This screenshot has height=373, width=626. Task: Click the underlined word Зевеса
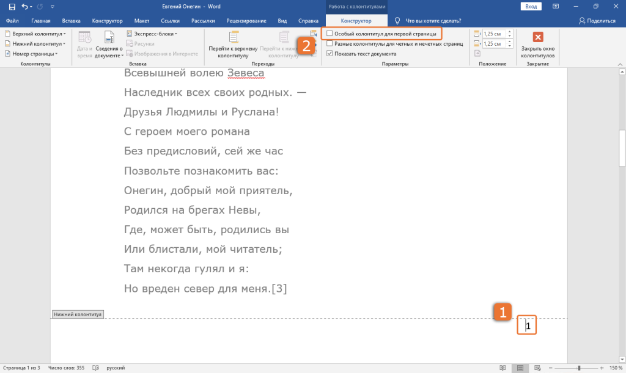click(x=246, y=73)
